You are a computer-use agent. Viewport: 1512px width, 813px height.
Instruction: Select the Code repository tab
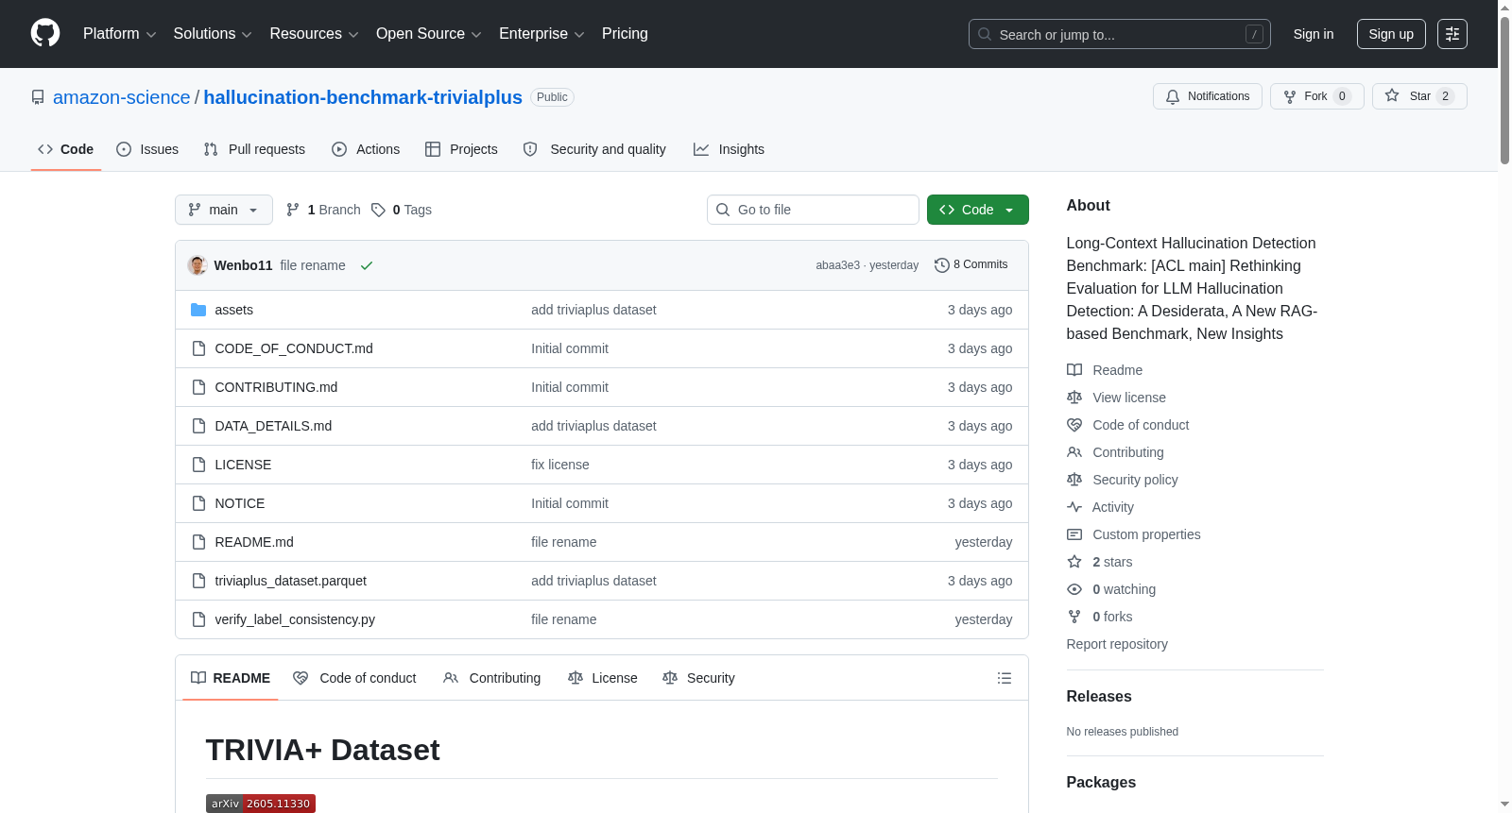click(66, 149)
